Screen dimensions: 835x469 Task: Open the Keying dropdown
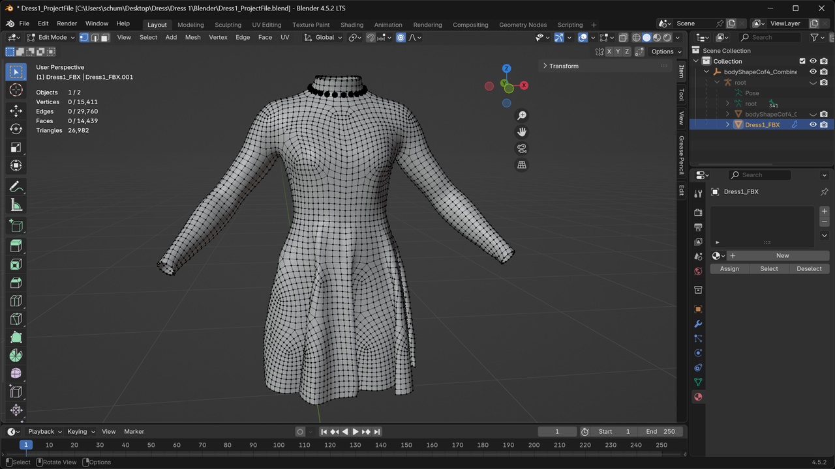click(x=81, y=431)
